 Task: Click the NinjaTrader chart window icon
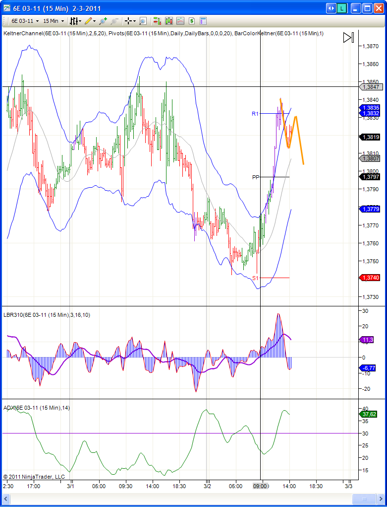tap(7, 8)
